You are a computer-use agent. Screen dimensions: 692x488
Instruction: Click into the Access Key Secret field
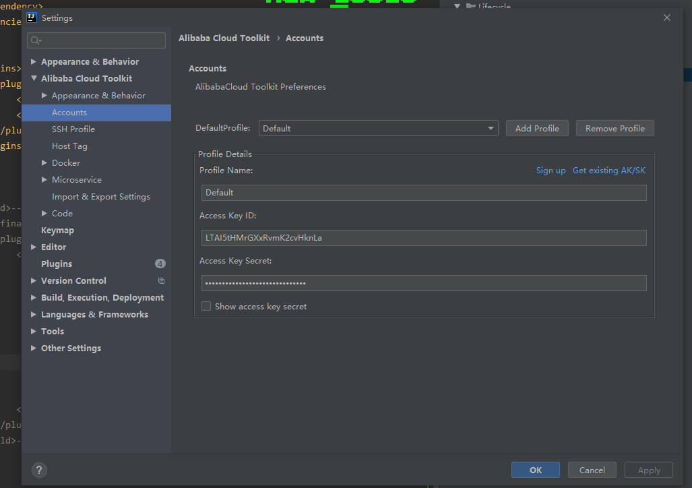424,283
